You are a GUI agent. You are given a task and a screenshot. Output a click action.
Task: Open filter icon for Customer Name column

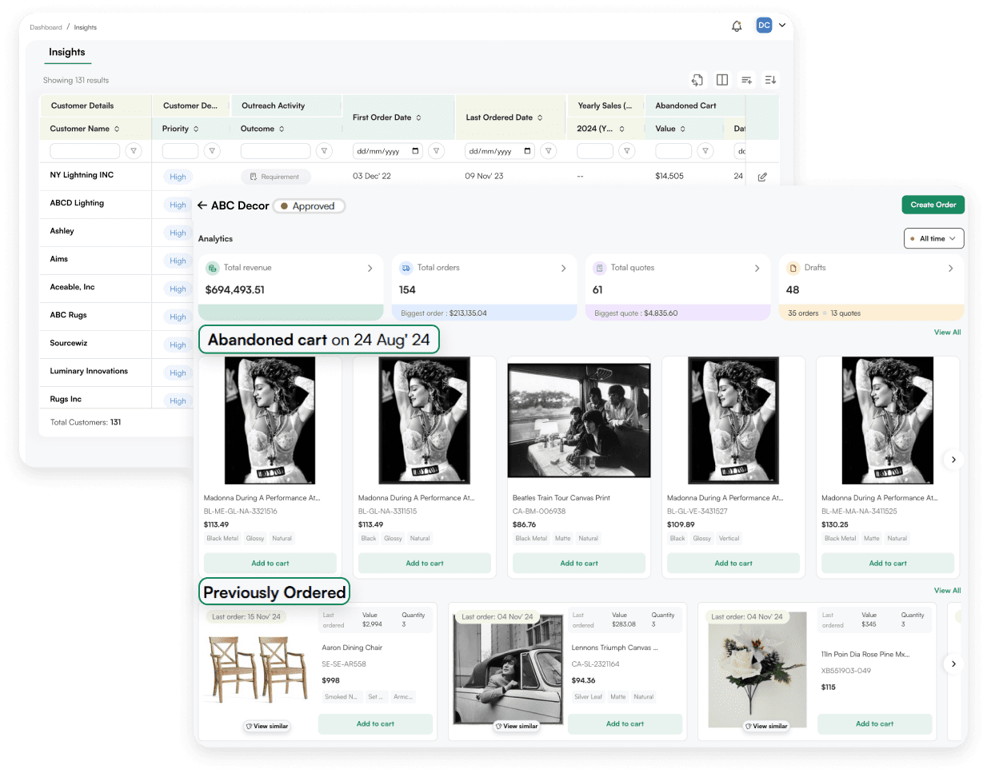(x=134, y=151)
